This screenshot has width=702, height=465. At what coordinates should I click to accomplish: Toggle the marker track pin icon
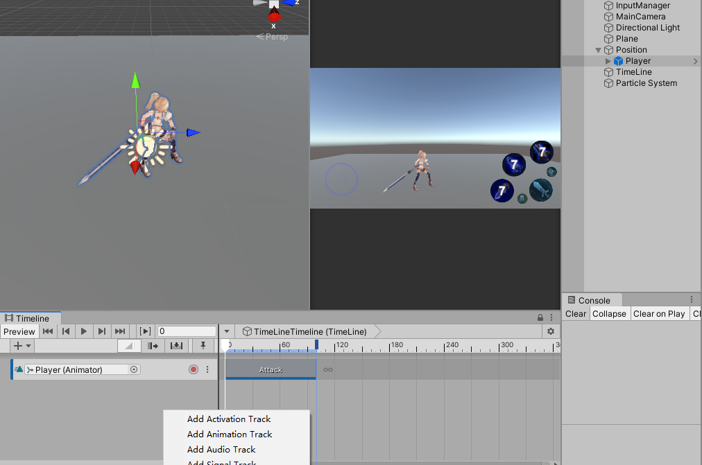203,346
